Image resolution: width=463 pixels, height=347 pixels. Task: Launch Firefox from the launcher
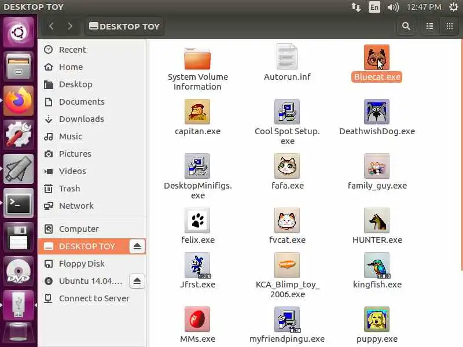(19, 101)
